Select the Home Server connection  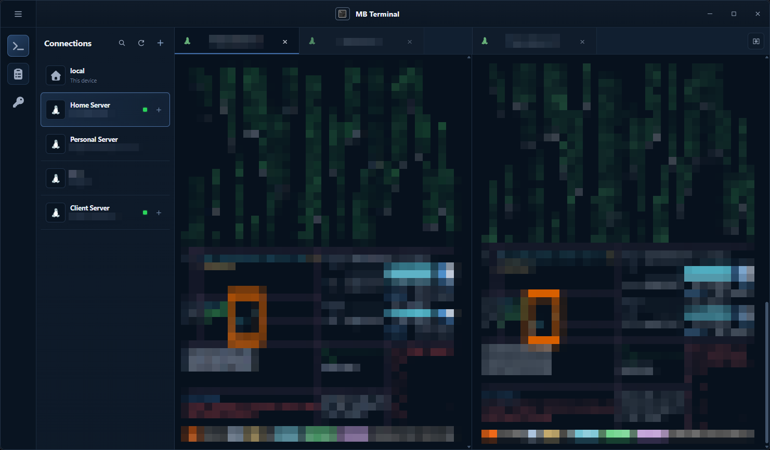[105, 110]
